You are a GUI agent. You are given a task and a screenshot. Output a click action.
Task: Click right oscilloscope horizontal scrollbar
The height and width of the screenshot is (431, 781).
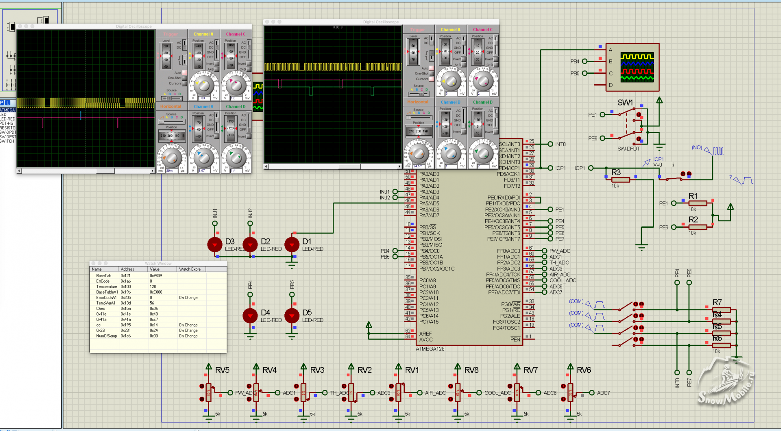(333, 167)
